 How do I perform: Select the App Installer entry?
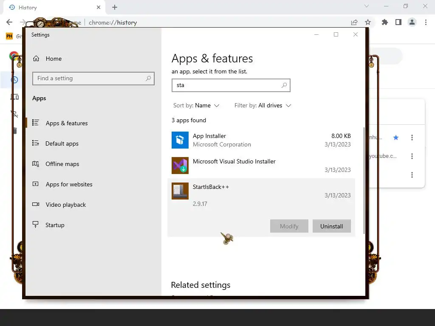coord(261,140)
